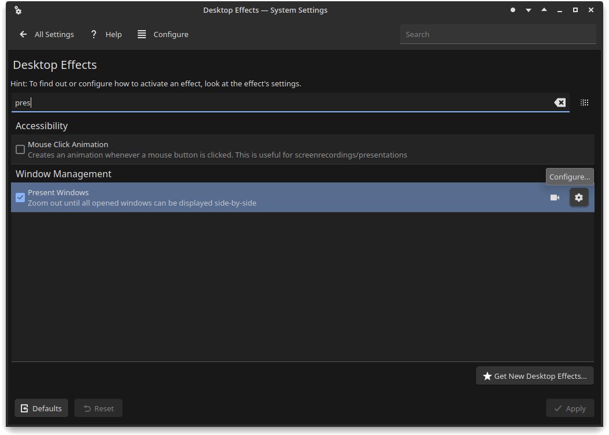Go back to All Settings
The width and height of the screenshot is (609, 435).
47,34
